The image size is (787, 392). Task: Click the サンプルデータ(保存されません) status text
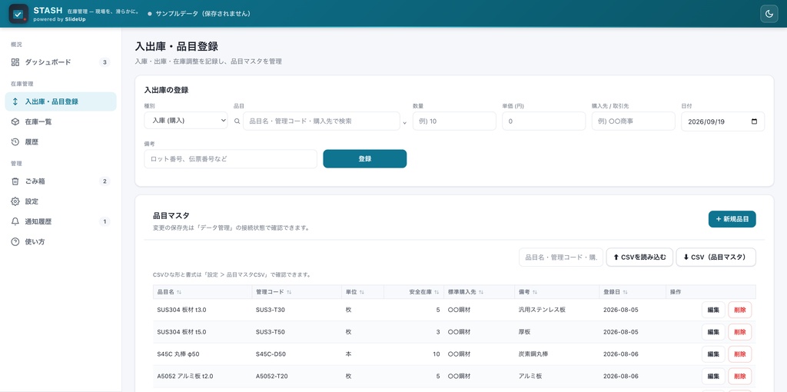[203, 14]
